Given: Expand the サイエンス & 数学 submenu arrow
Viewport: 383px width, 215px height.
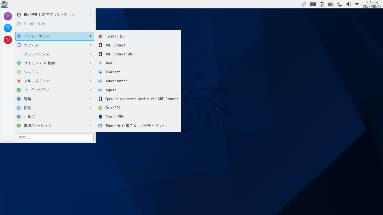Looking at the screenshot, I should tap(90, 63).
